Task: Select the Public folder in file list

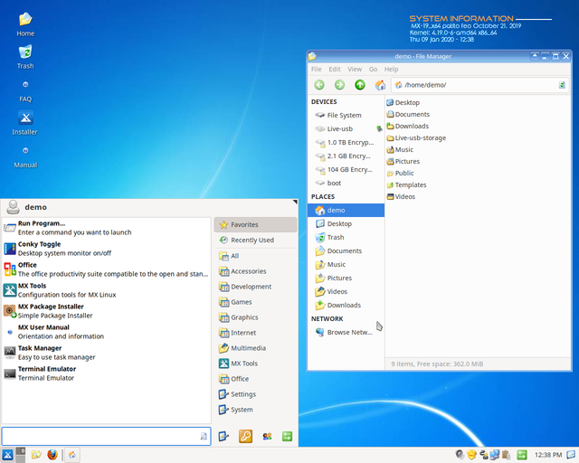Action: pyautogui.click(x=400, y=173)
